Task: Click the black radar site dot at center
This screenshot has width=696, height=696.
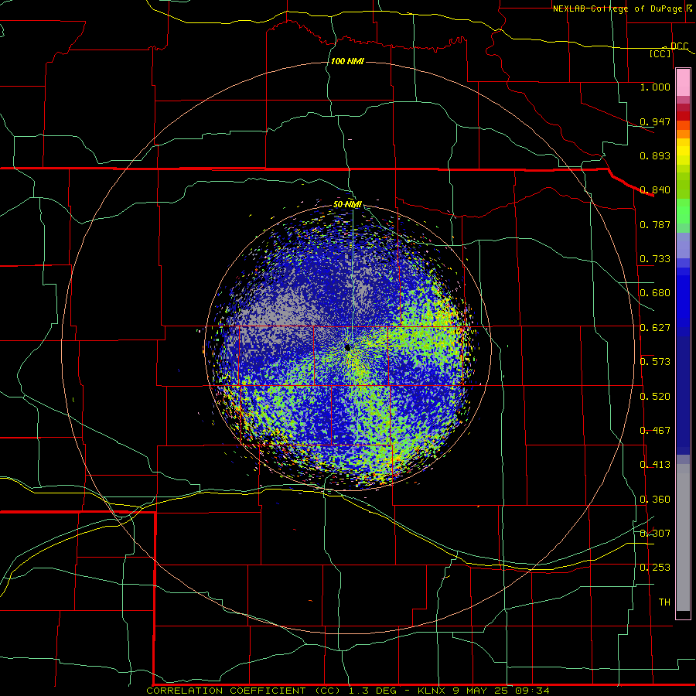Action: (347, 347)
